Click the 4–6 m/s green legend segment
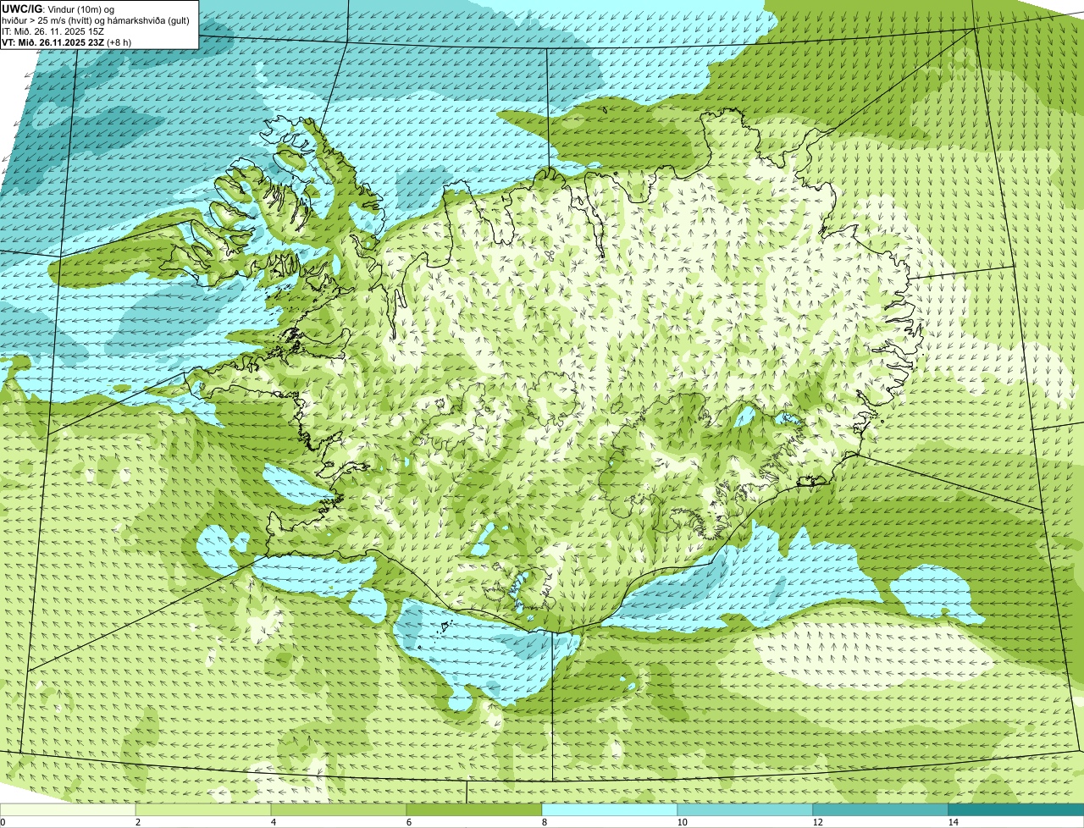The height and width of the screenshot is (828, 1084). pos(339,809)
